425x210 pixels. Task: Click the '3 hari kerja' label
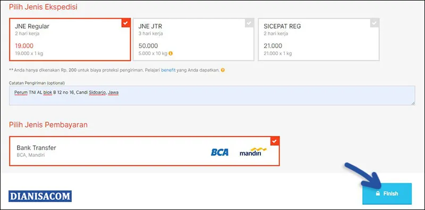tap(151, 34)
